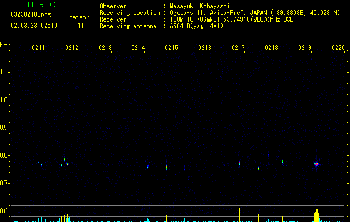
Task: Select observer name Masayuki Kobayashi
Action: (x=200, y=6)
